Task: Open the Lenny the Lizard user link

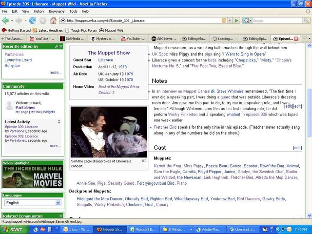Action: point(18,60)
